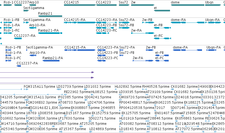Select the Zw-RA transcript
This screenshot has height=133, width=225.
143,33
